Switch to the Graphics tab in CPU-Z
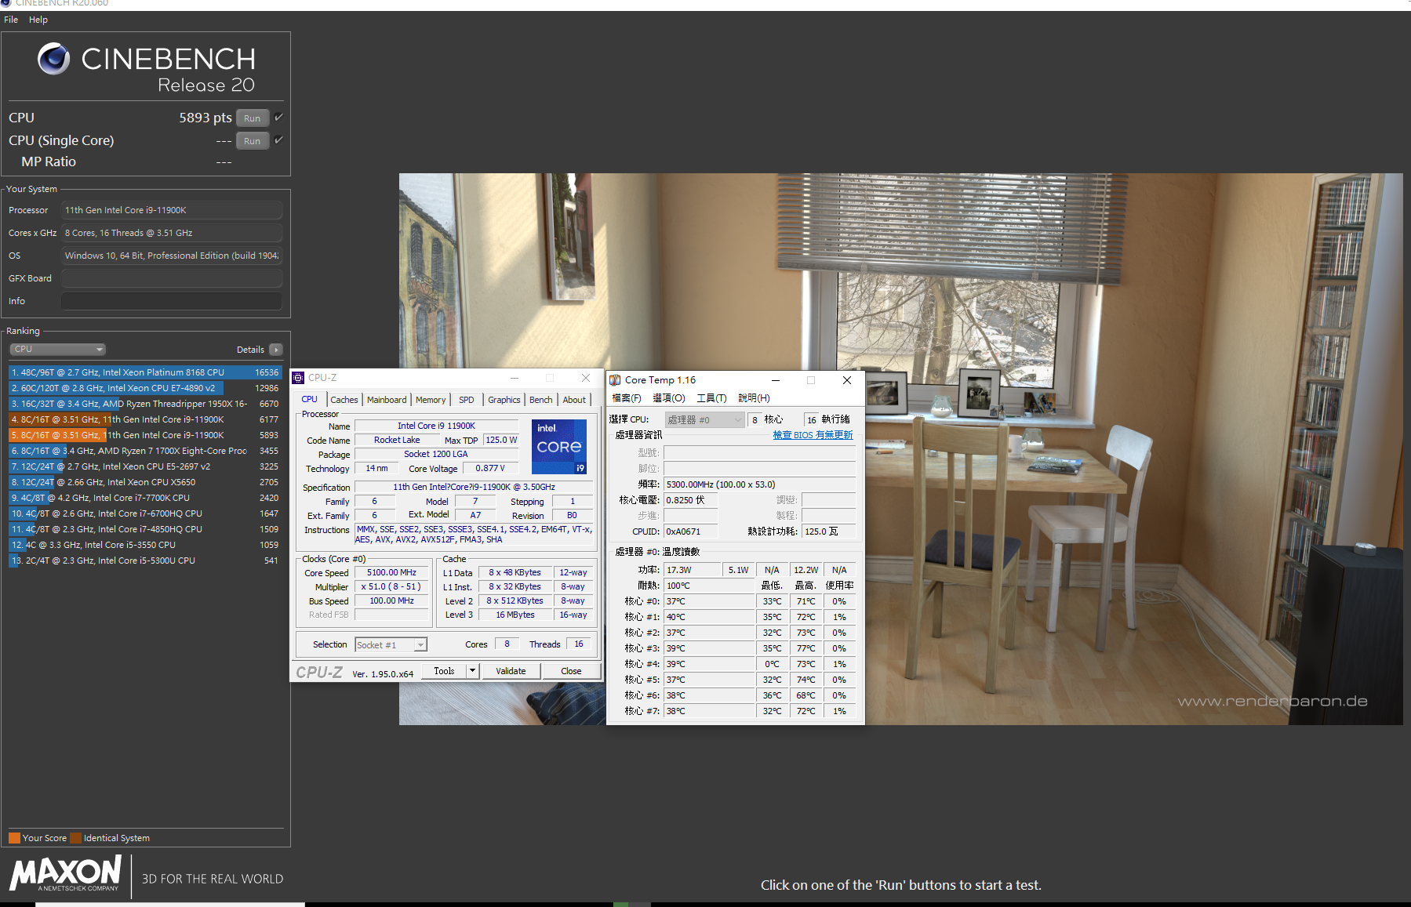 point(504,400)
